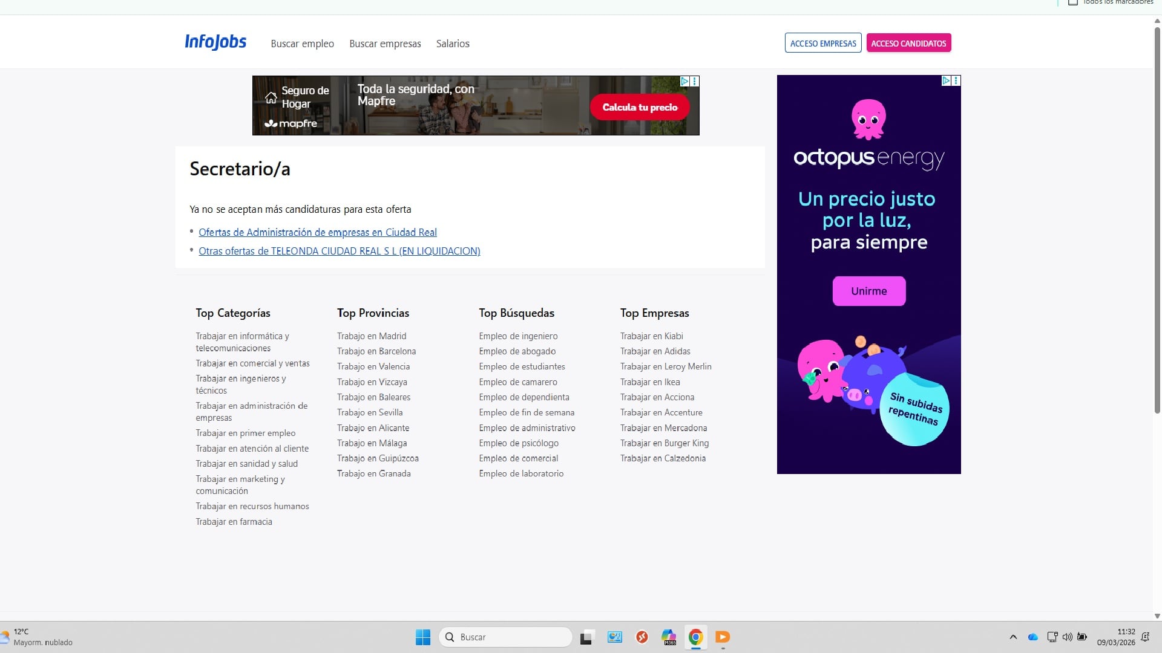Open other offers from TELEONDA CIUDAD REAL
The width and height of the screenshot is (1162, 653).
pos(339,251)
